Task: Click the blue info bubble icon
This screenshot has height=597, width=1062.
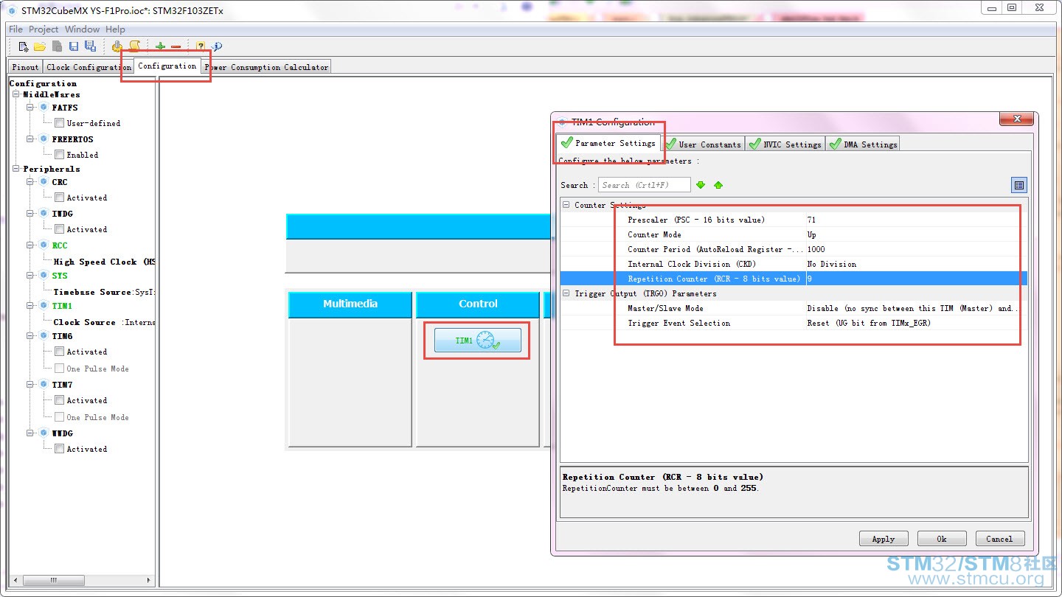Action: coord(217,46)
